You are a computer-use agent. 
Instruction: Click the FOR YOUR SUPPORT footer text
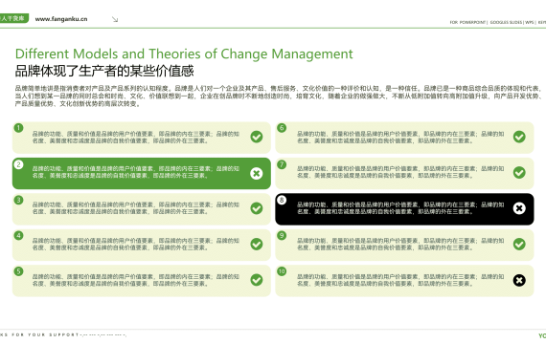tap(45, 335)
